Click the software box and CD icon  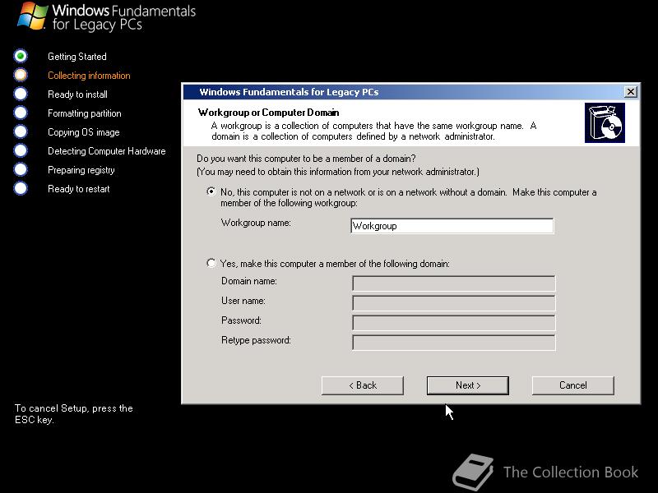coord(605,122)
